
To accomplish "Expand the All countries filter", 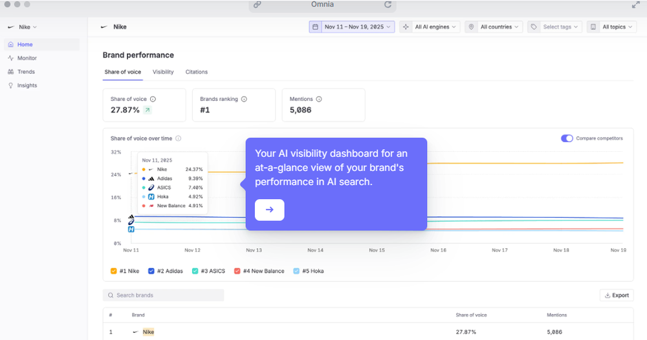I will pyautogui.click(x=494, y=27).
